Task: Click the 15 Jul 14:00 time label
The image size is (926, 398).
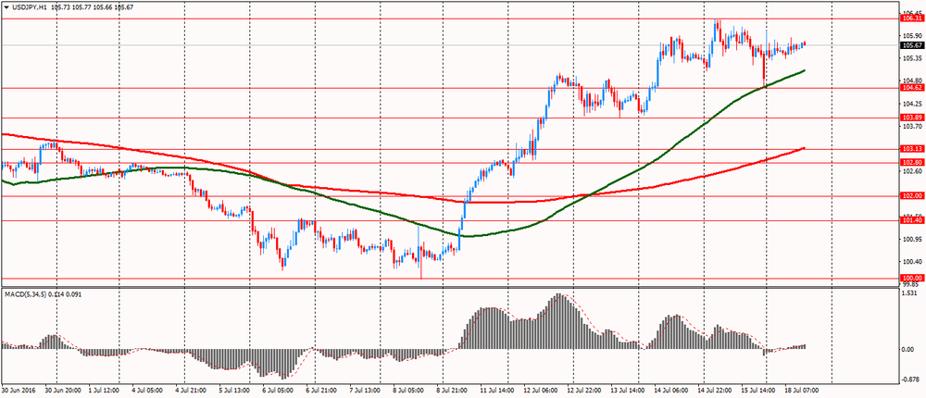Action: (758, 391)
